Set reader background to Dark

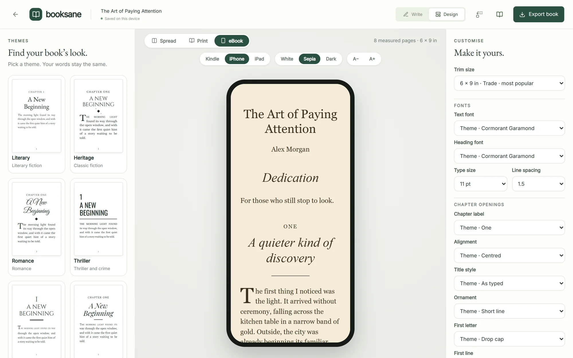click(x=331, y=59)
